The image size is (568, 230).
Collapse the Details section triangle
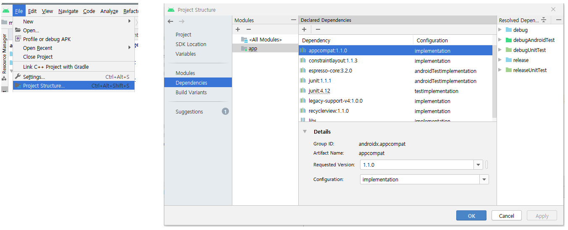[x=305, y=132]
